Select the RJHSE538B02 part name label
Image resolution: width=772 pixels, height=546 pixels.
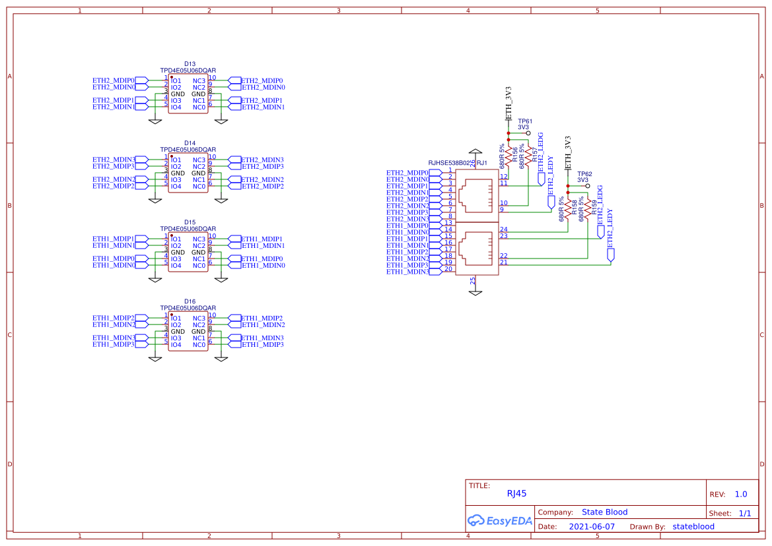pyautogui.click(x=449, y=162)
